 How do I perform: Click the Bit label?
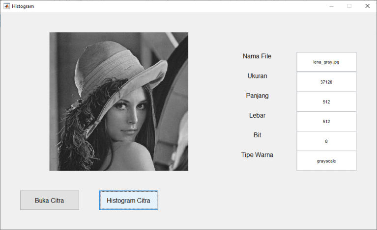(257, 135)
